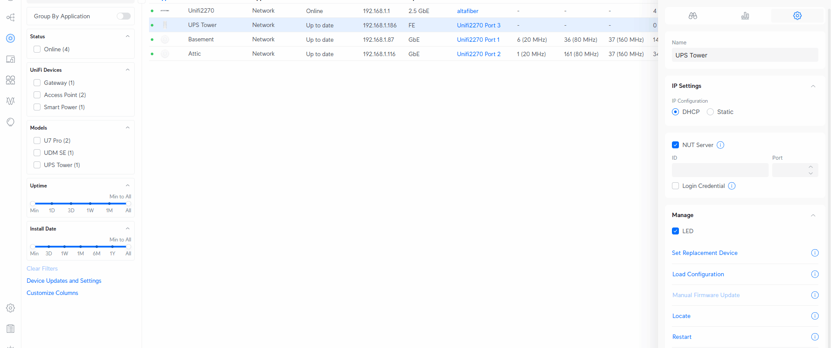
Task: Click the 1W mark on Uptime slider
Action: click(x=90, y=204)
